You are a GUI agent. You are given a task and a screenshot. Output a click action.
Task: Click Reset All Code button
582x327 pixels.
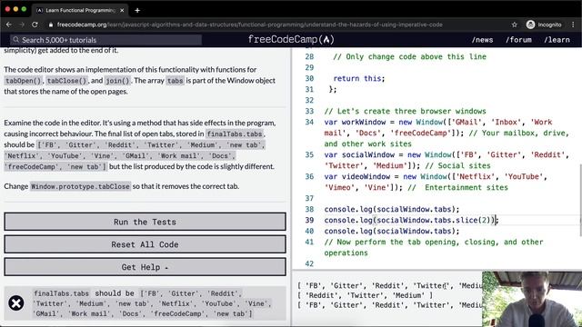(x=145, y=244)
